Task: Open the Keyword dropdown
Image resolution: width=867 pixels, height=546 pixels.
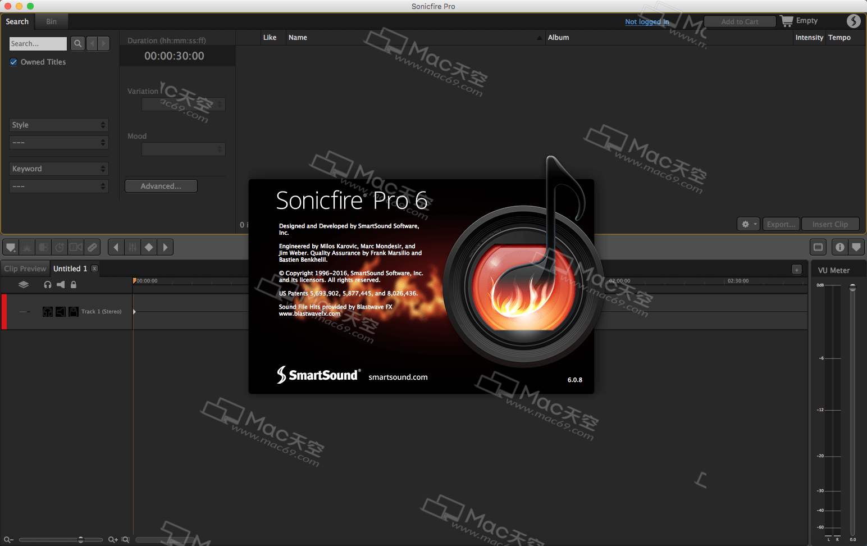Action: tap(59, 169)
